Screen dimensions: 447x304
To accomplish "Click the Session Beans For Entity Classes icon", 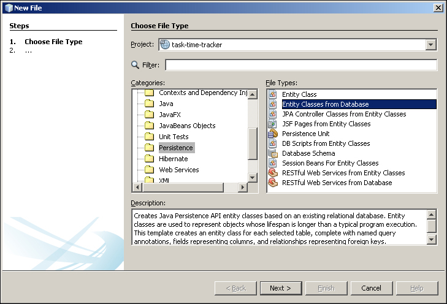I will 272,163.
